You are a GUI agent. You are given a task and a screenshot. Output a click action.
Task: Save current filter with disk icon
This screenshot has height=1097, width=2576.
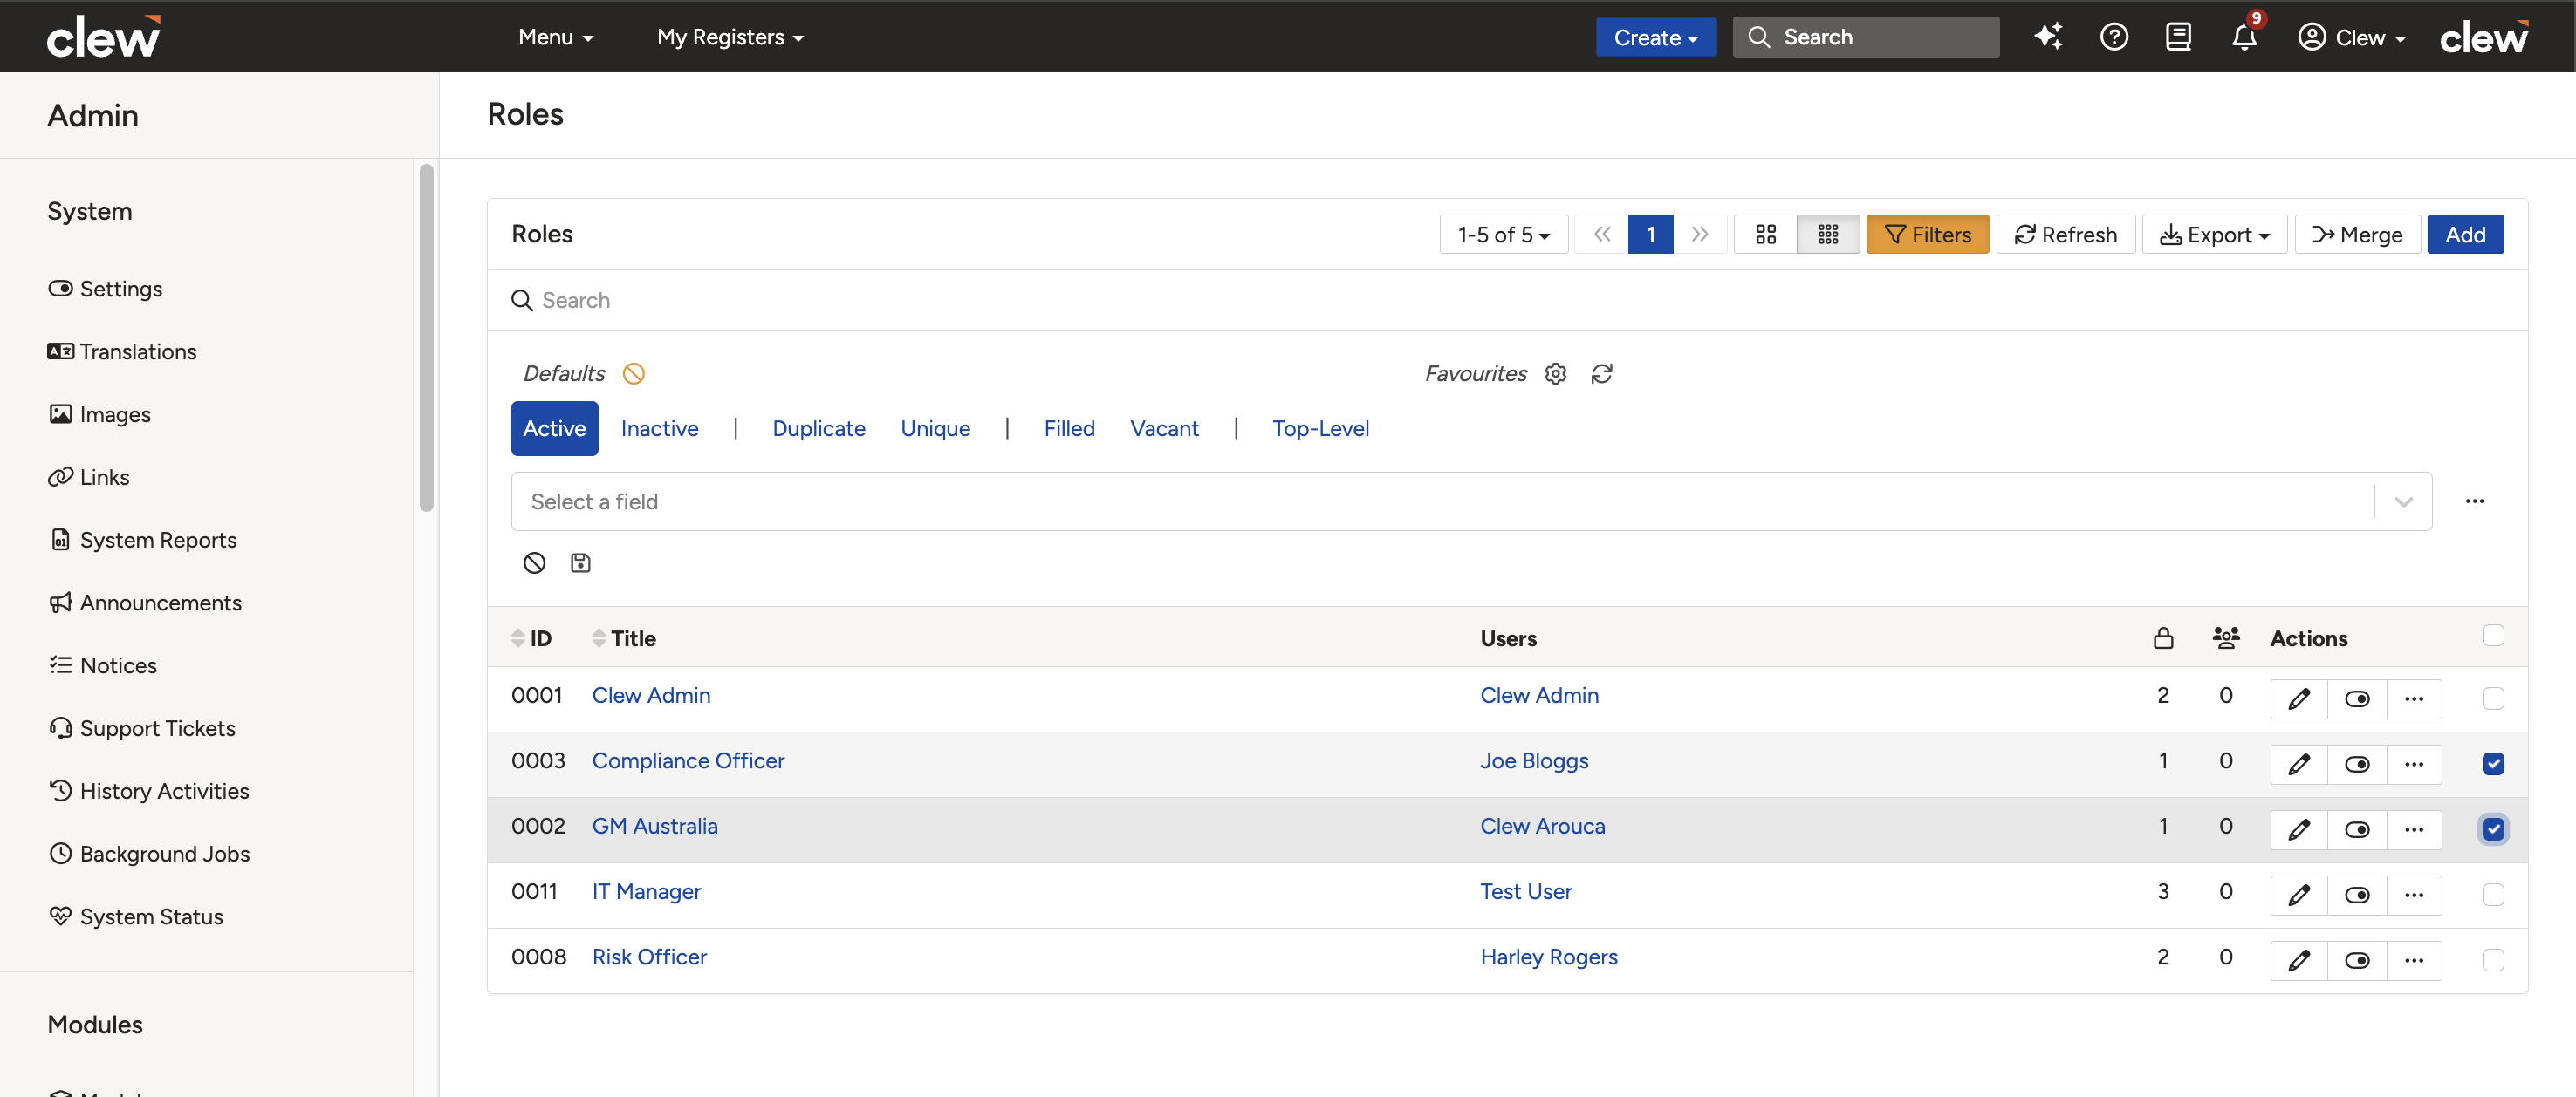click(x=580, y=562)
